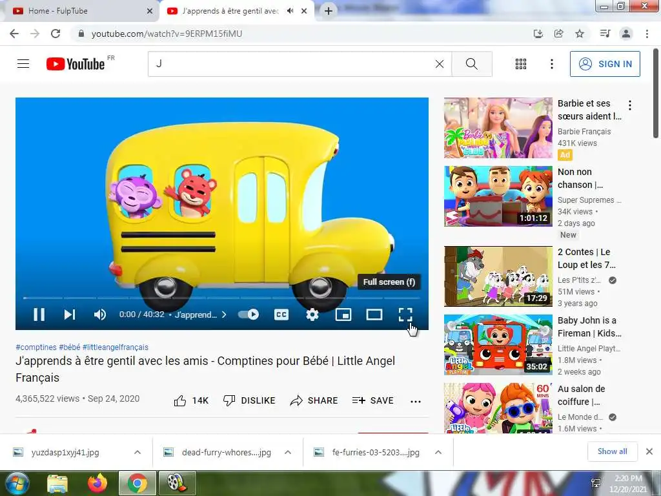Expand options for fe-furries-03 download item
Viewport: 661px width, 496px height.
point(438,452)
